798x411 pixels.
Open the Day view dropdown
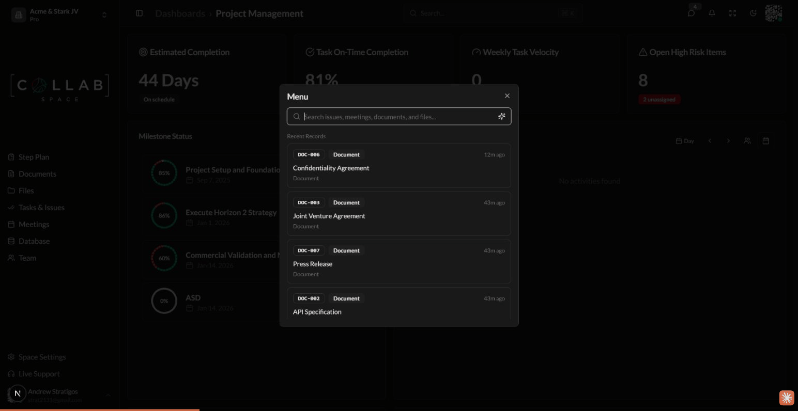[x=684, y=140]
